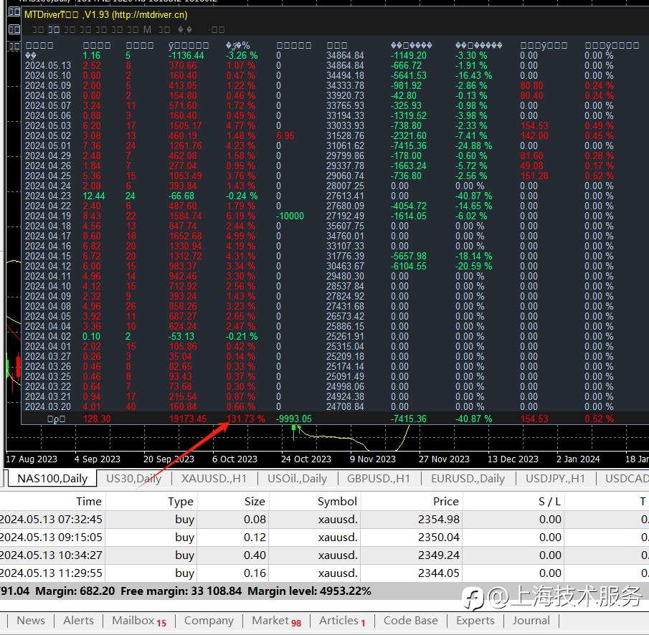Click the 2024.03.20 date row in MTDriver
This screenshot has width=649, height=635.
tap(48, 406)
